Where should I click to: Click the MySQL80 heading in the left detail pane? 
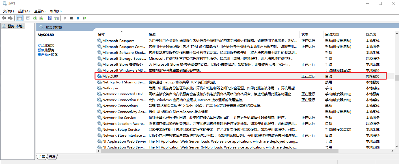46,35
